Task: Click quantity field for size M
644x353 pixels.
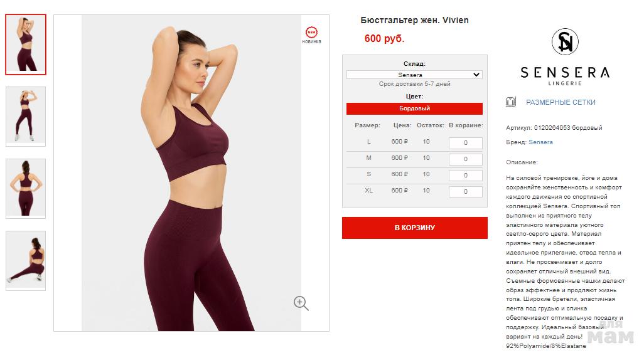Action: (x=465, y=159)
